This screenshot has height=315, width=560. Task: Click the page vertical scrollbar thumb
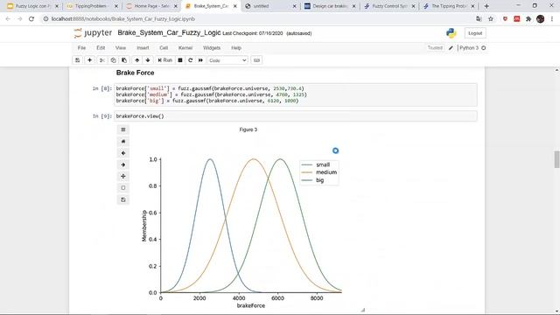pos(556,159)
